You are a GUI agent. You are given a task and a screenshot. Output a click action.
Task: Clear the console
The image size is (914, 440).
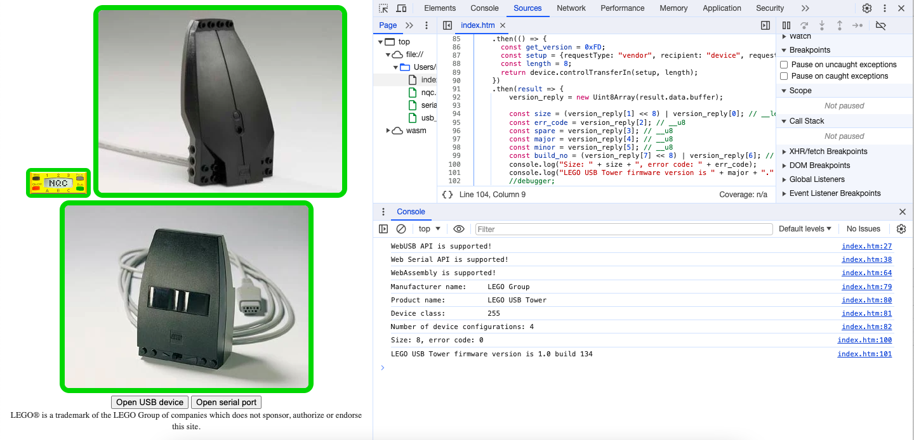pos(401,229)
